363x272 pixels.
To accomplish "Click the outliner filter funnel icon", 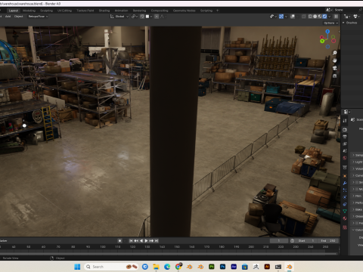I will pos(355,17).
